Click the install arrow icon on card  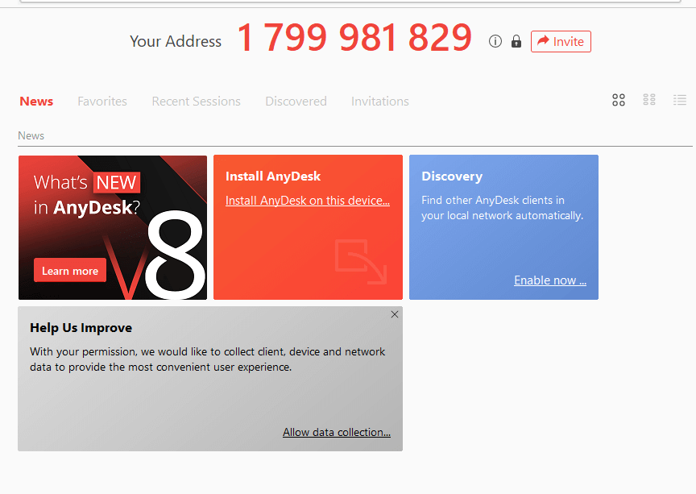point(361,261)
